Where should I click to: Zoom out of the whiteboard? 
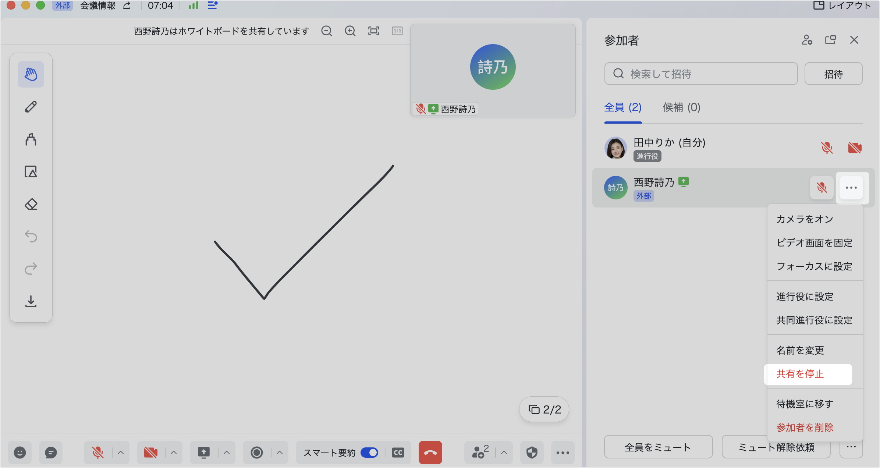click(326, 31)
